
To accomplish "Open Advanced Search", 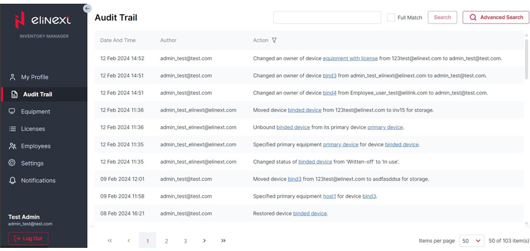I will tap(496, 18).
